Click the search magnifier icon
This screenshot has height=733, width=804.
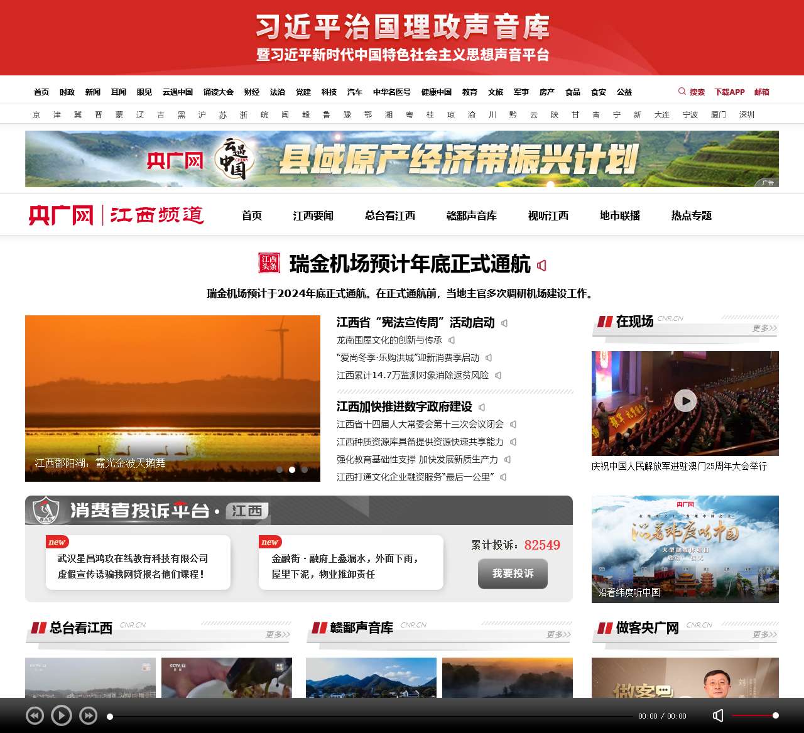click(682, 92)
